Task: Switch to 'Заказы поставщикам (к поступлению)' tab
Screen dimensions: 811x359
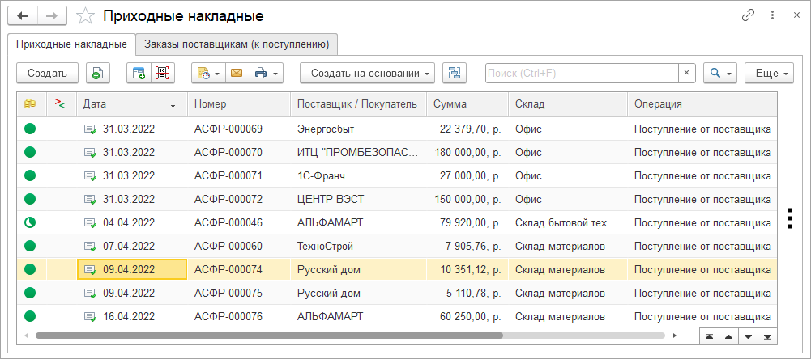Action: coord(237,44)
